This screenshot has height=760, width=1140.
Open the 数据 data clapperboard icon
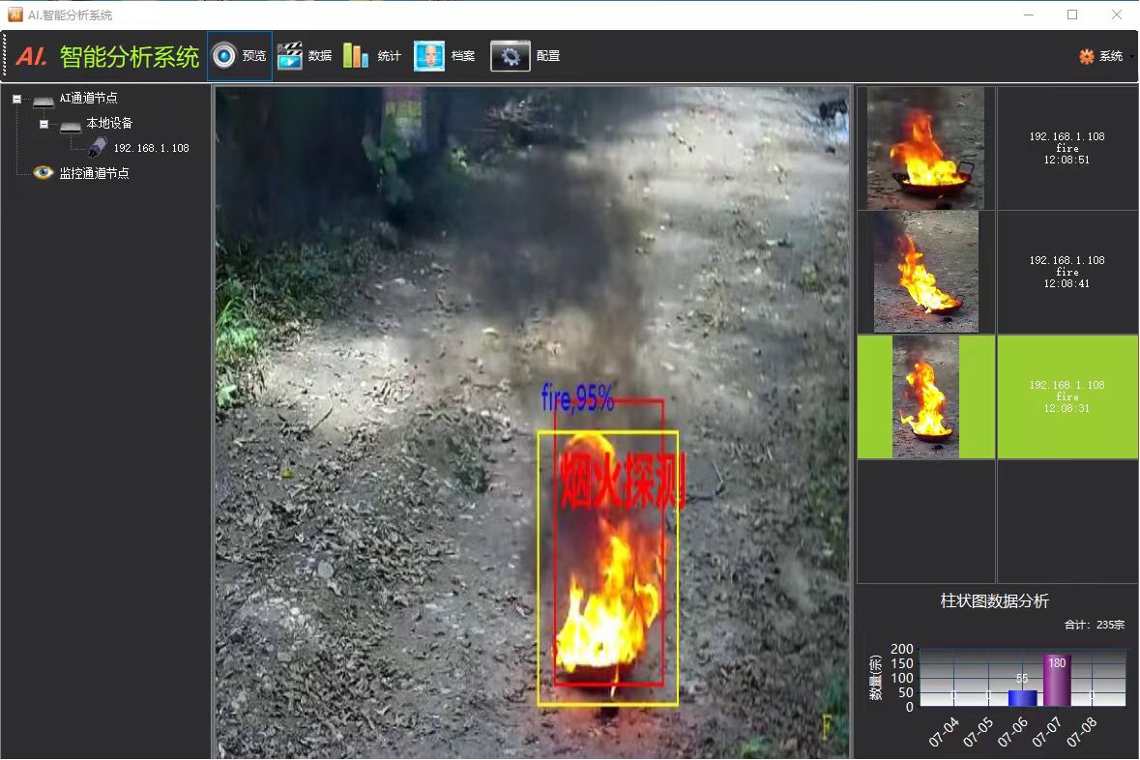click(x=290, y=56)
